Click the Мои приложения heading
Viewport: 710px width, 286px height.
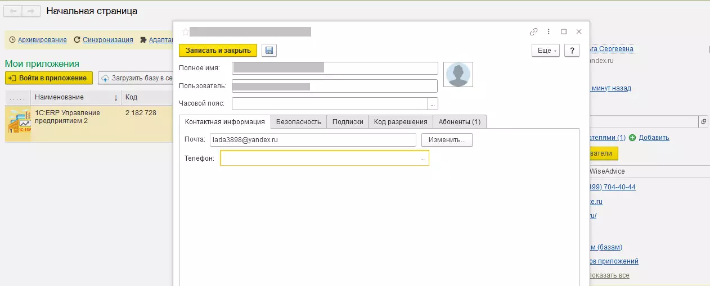(42, 63)
